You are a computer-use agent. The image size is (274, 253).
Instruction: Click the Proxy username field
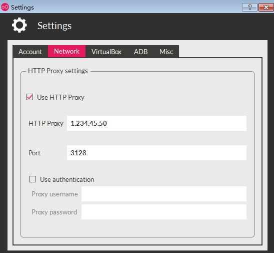click(164, 194)
